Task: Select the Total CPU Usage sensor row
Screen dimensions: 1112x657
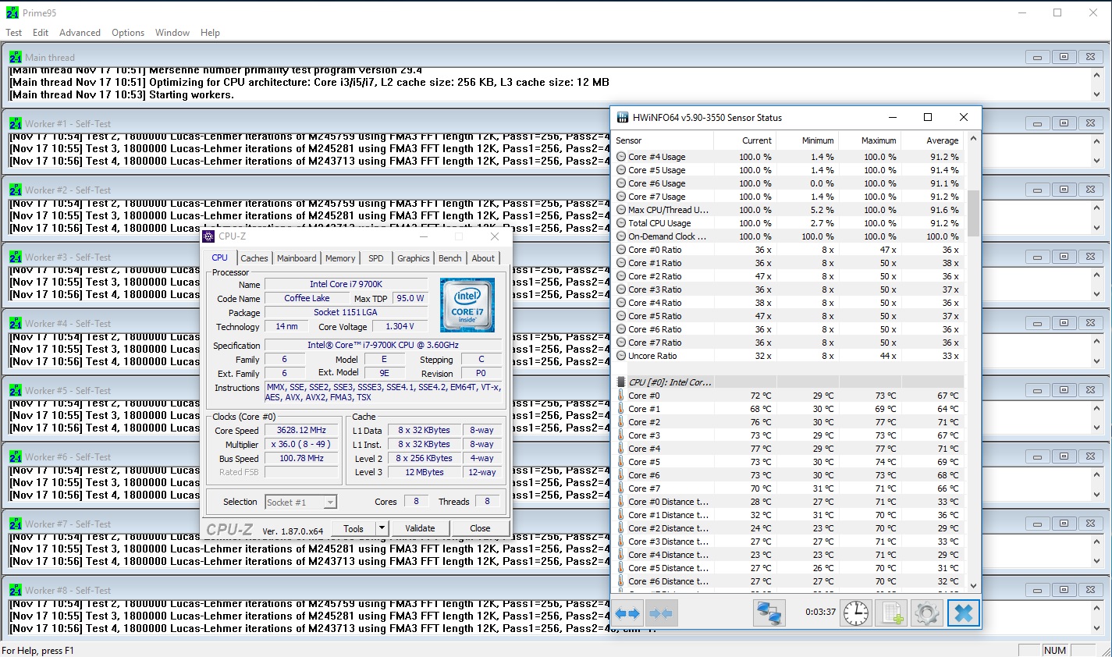Action: pos(788,223)
